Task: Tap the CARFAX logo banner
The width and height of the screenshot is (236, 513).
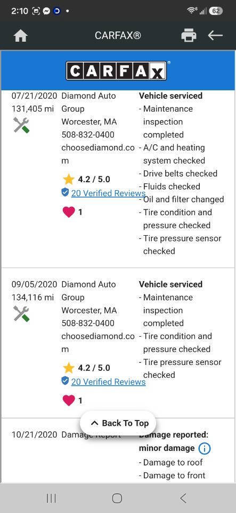Action: (x=117, y=71)
